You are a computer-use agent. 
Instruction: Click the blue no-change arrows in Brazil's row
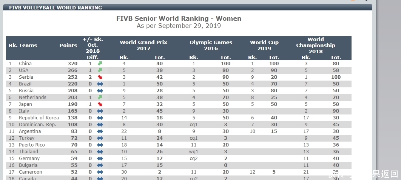coord(100,84)
